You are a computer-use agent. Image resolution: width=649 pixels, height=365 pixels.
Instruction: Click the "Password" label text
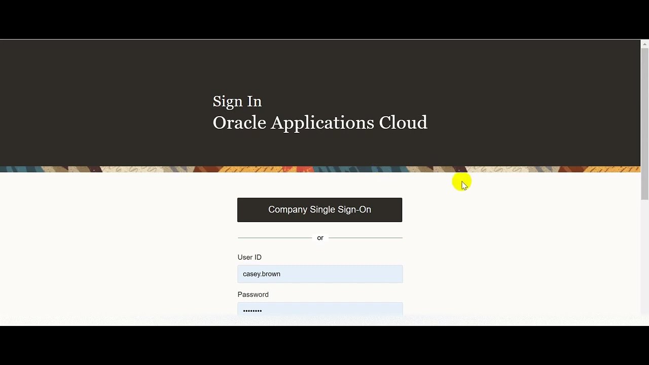point(253,295)
